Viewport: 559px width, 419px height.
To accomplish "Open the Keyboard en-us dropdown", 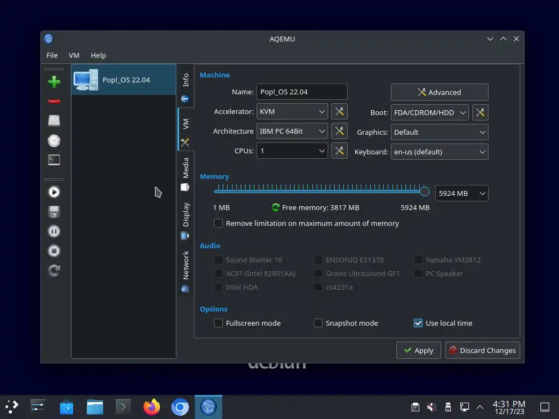I will point(439,152).
